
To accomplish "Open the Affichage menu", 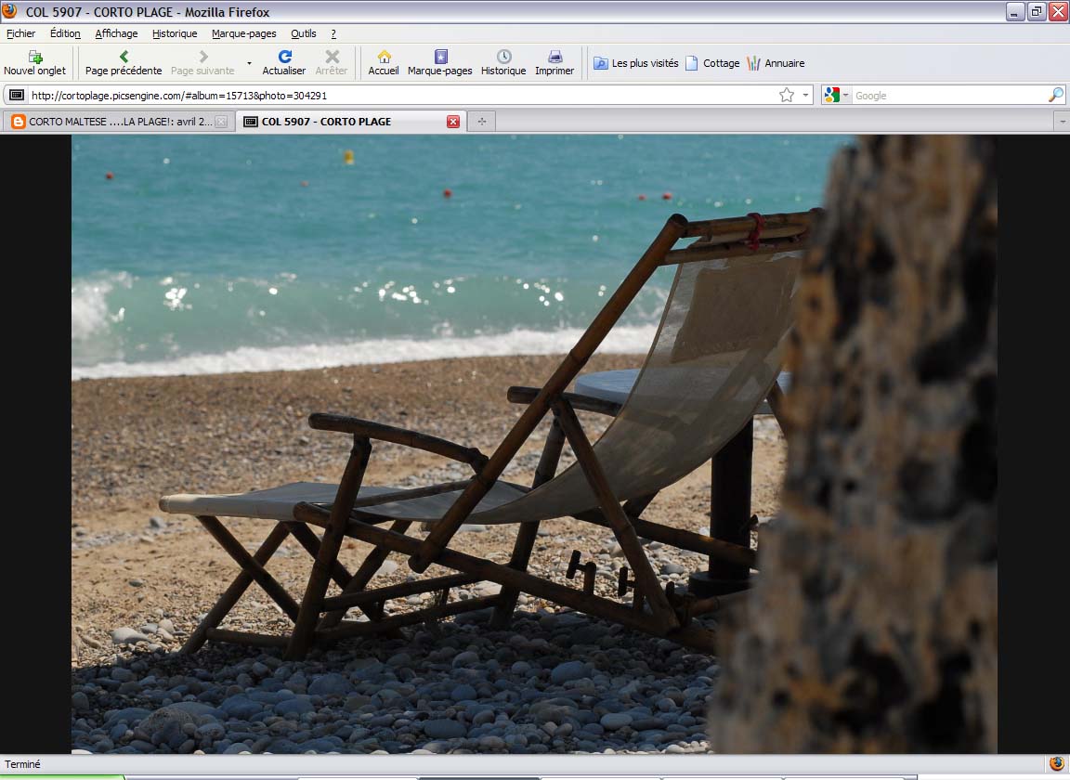I will point(117,33).
